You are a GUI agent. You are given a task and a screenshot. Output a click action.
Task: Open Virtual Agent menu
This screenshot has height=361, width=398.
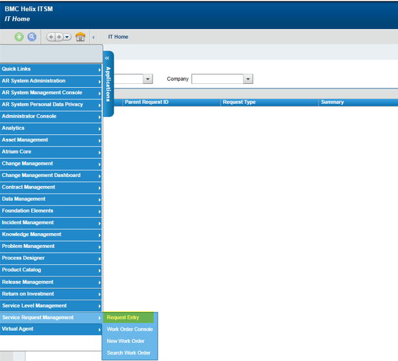pos(51,329)
